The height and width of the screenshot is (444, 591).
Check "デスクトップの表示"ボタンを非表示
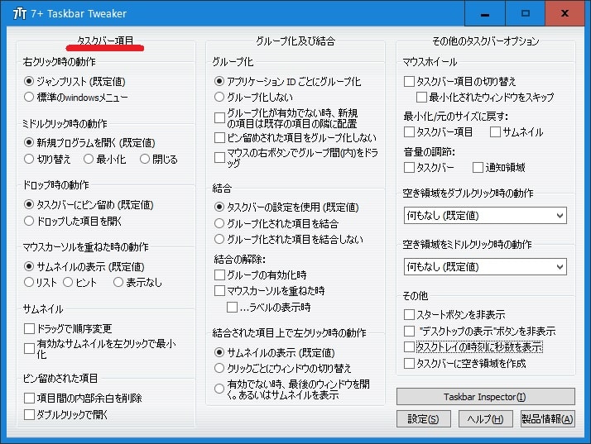(x=409, y=331)
